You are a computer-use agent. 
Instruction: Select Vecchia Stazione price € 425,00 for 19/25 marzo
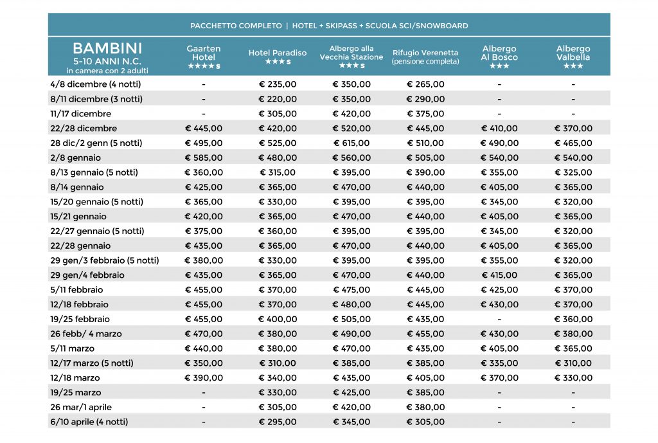tap(351, 393)
